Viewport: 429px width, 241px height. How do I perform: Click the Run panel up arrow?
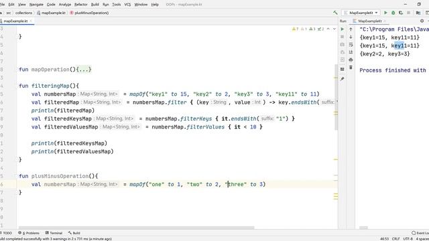pyautogui.click(x=351, y=29)
